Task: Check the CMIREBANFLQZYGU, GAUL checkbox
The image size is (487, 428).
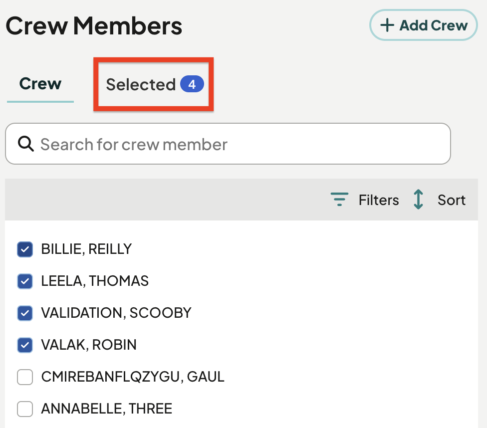Action: pos(25,377)
